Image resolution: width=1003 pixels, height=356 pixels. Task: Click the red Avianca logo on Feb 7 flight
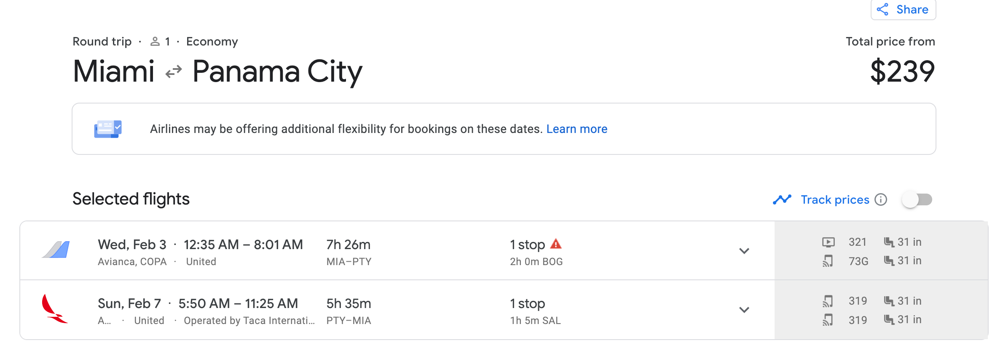pyautogui.click(x=54, y=309)
